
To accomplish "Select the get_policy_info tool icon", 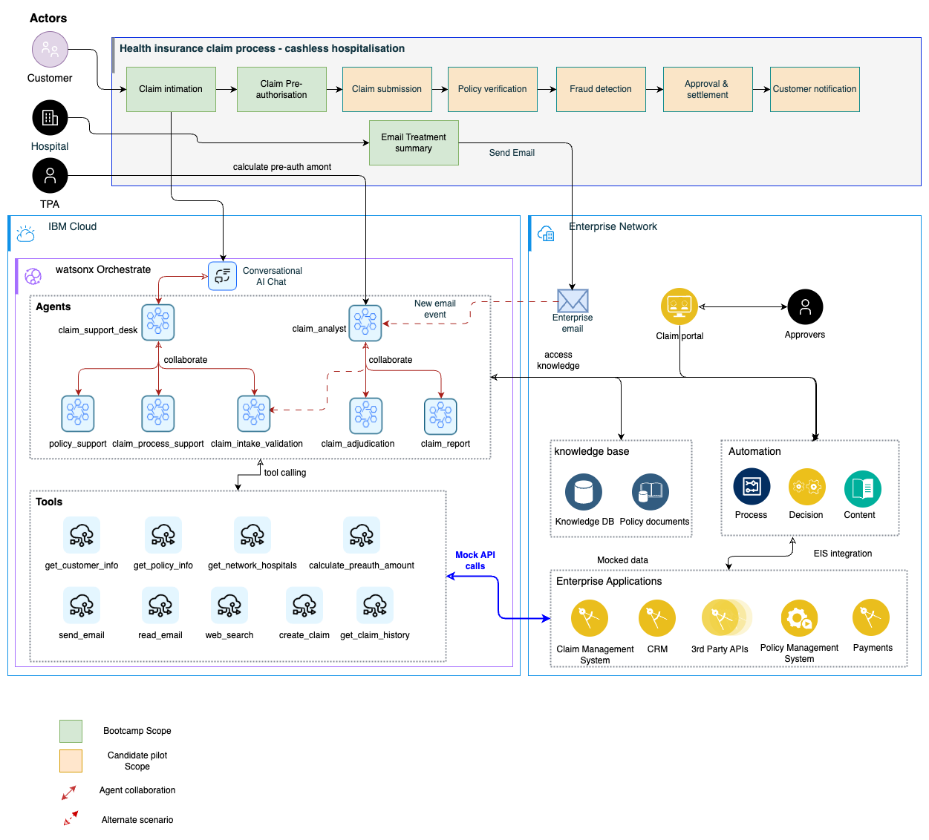I will click(163, 535).
